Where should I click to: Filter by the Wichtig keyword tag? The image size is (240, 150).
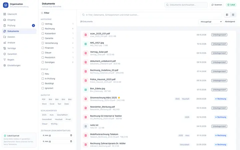54,124
